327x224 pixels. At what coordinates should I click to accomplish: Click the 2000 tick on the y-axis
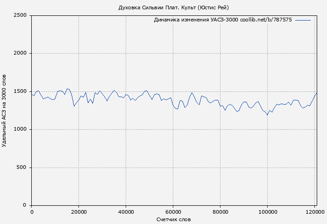click(x=20, y=54)
